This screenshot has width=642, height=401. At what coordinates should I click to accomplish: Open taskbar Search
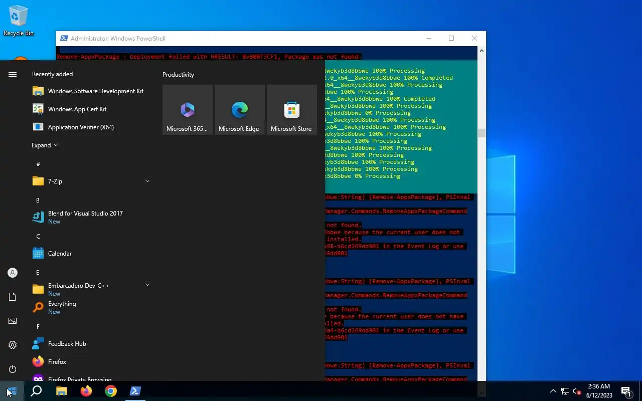36,391
